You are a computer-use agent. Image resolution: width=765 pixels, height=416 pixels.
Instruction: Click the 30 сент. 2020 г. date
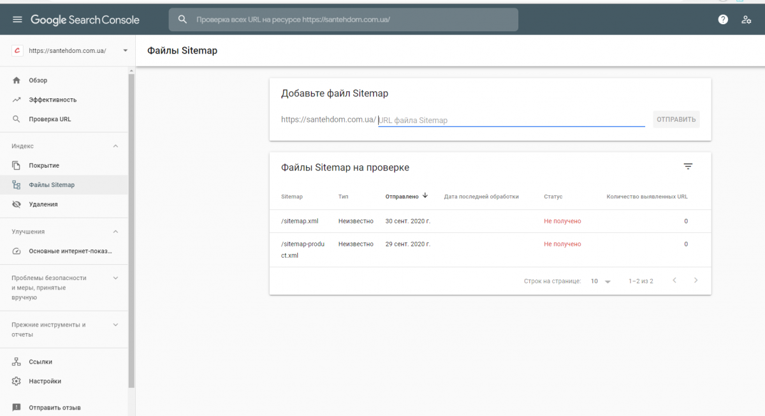408,221
